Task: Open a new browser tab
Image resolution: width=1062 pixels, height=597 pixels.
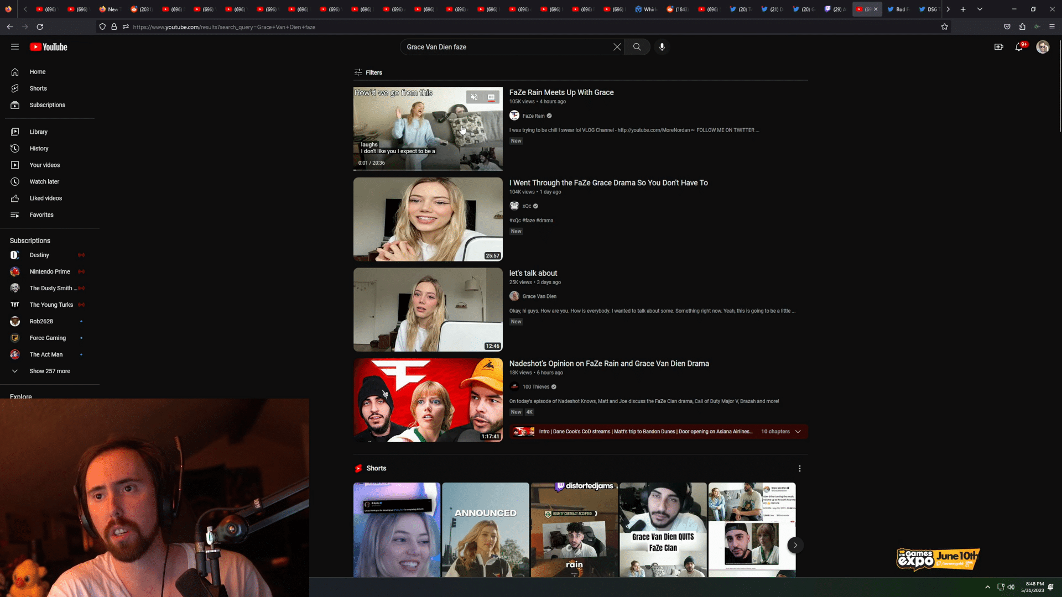Action: (963, 9)
